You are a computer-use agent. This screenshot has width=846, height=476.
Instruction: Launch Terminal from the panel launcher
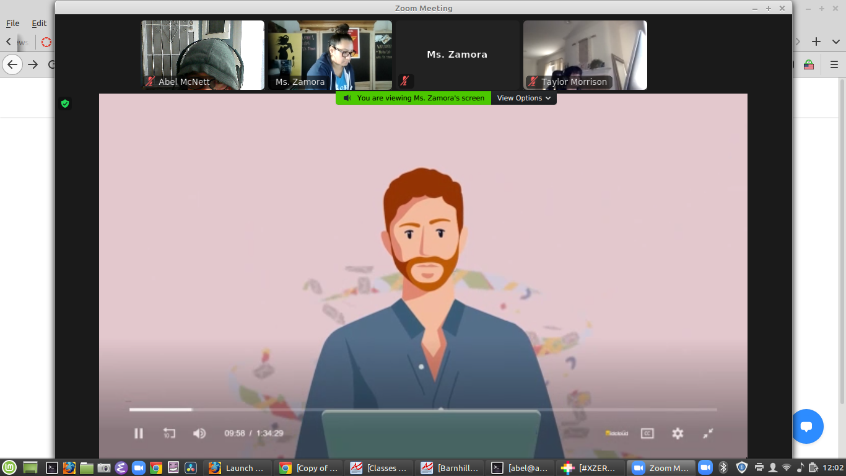point(52,468)
